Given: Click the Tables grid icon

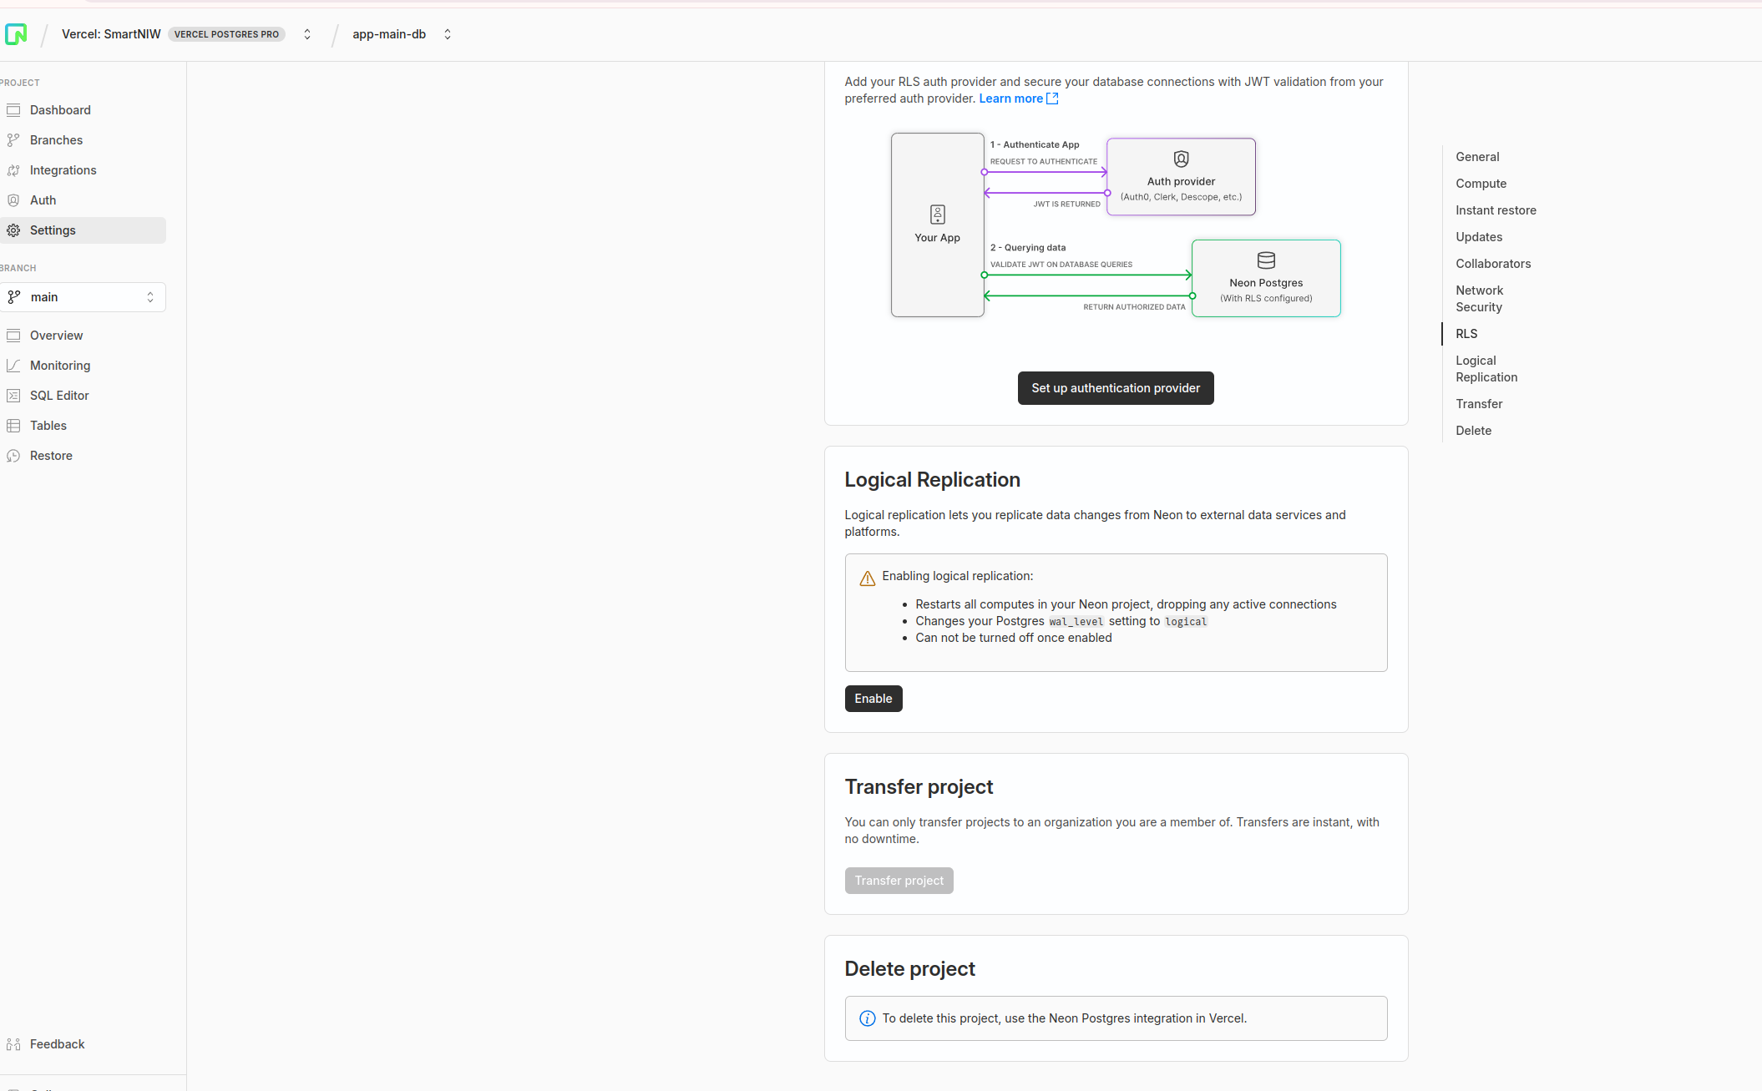Looking at the screenshot, I should click(13, 426).
